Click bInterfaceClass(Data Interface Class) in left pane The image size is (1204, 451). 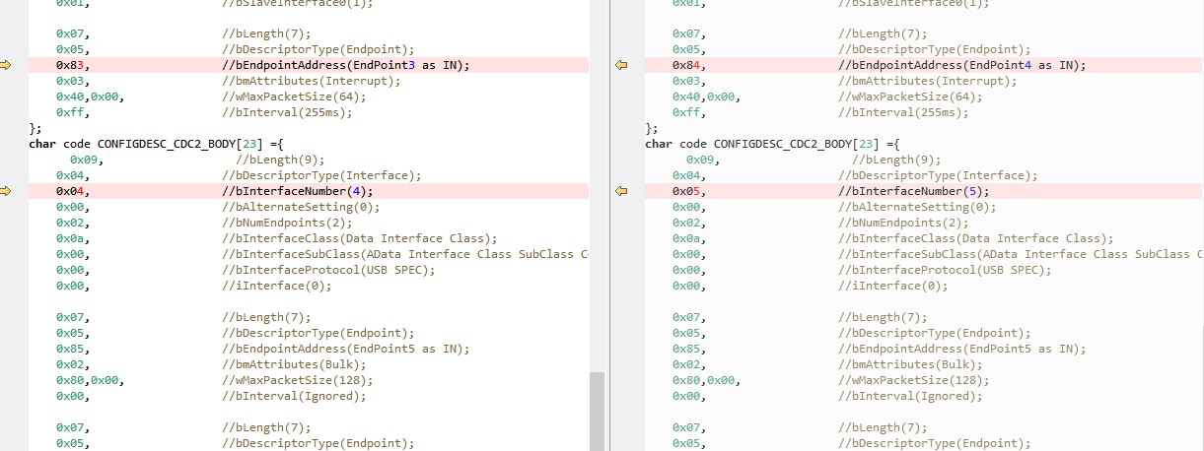pos(360,238)
